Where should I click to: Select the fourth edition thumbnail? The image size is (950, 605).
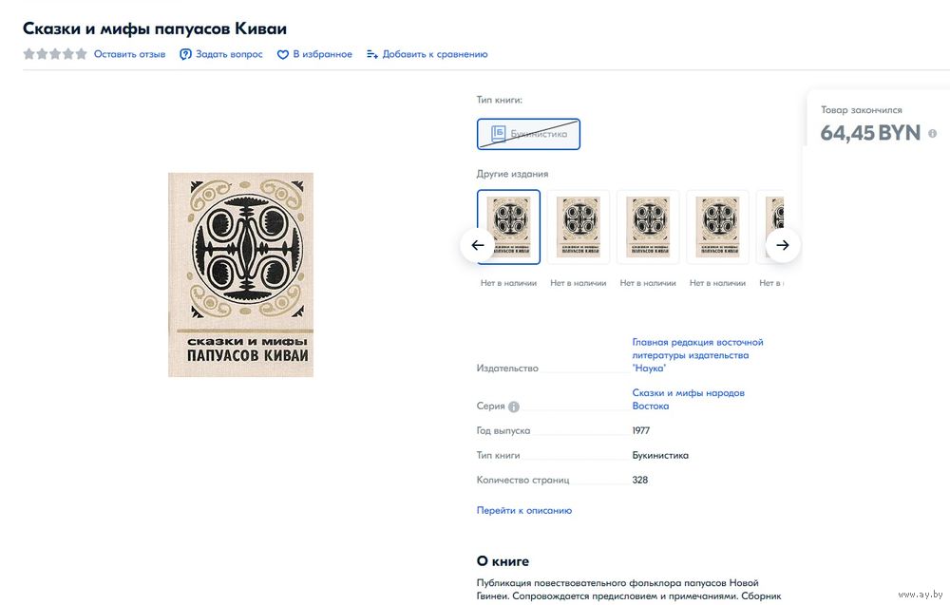[717, 227]
